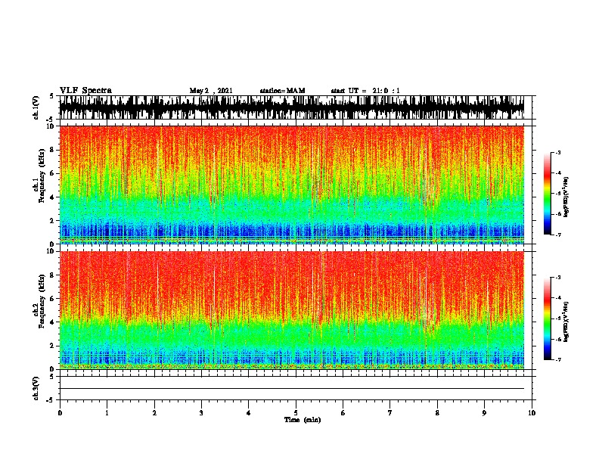Image resolution: width=599 pixels, height=463 pixels.
Task: Click the "ch.3(V)" axis label
Action: coord(36,388)
